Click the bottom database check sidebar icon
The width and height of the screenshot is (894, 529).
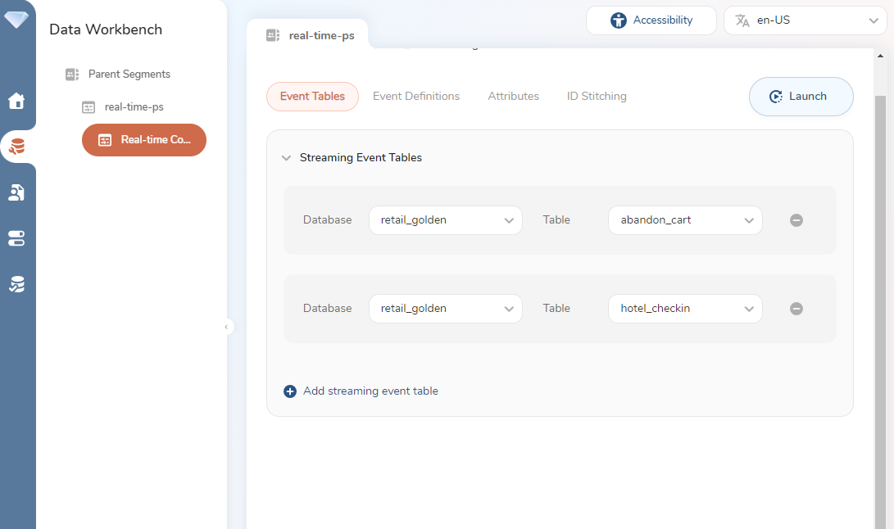[x=16, y=284]
